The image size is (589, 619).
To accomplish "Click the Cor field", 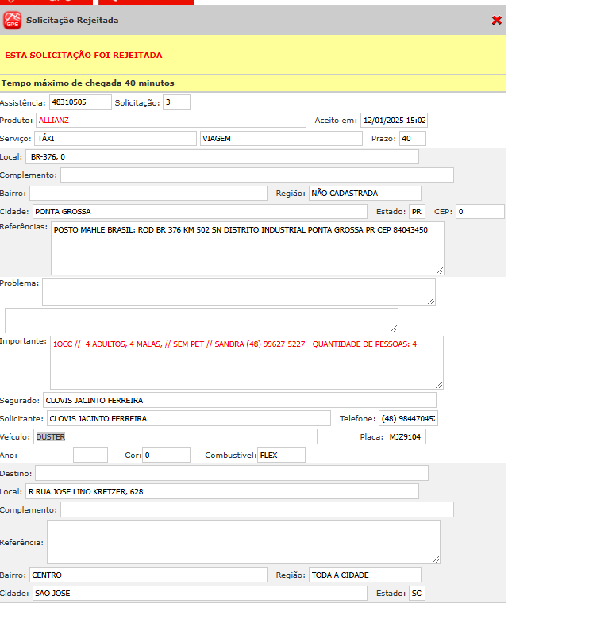I will pos(166,455).
